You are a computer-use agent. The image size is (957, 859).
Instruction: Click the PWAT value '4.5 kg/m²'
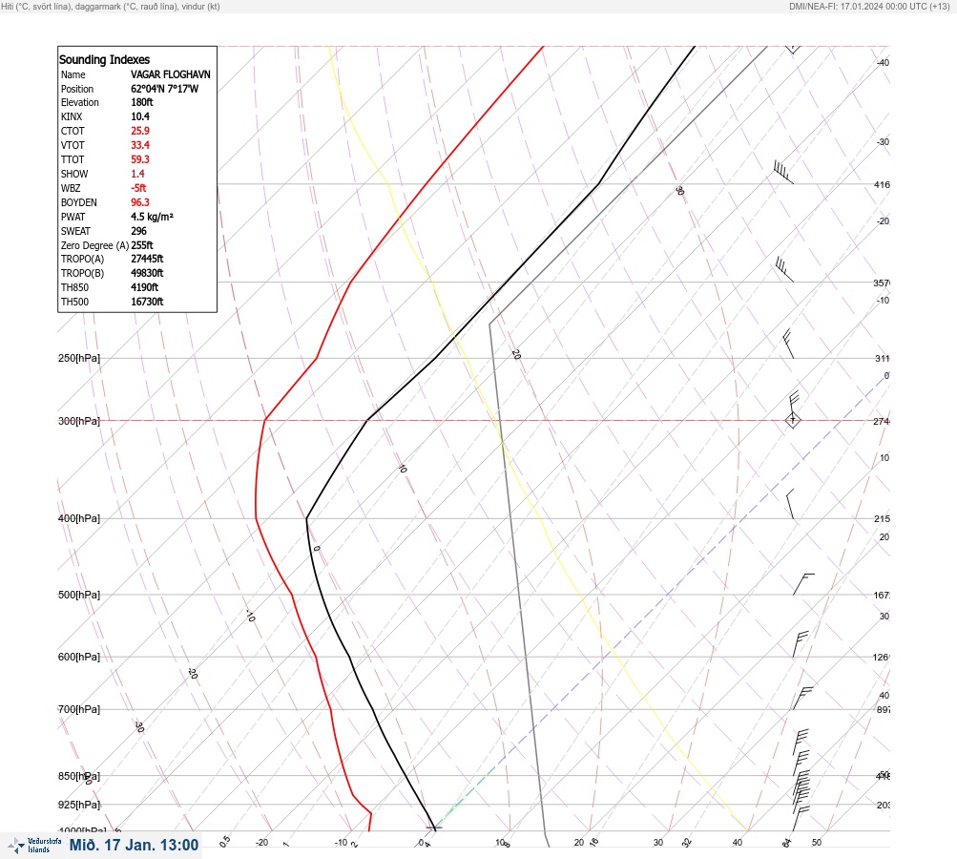[x=152, y=217]
